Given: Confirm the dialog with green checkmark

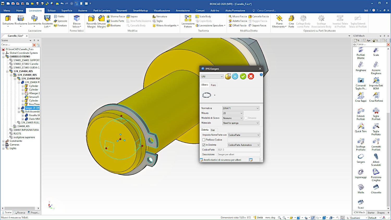Looking at the screenshot, I should (x=243, y=76).
